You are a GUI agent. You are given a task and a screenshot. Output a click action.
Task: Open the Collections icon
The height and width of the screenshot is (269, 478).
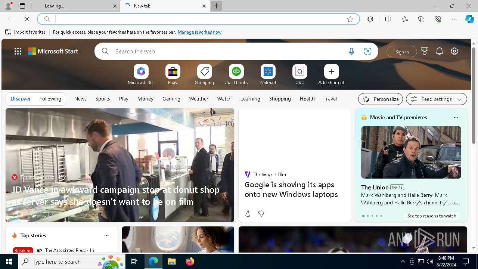point(421,19)
